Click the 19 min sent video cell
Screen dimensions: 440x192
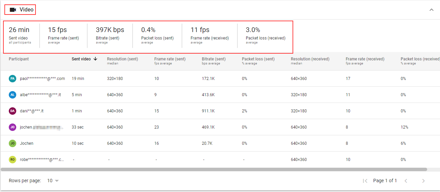tap(78, 79)
